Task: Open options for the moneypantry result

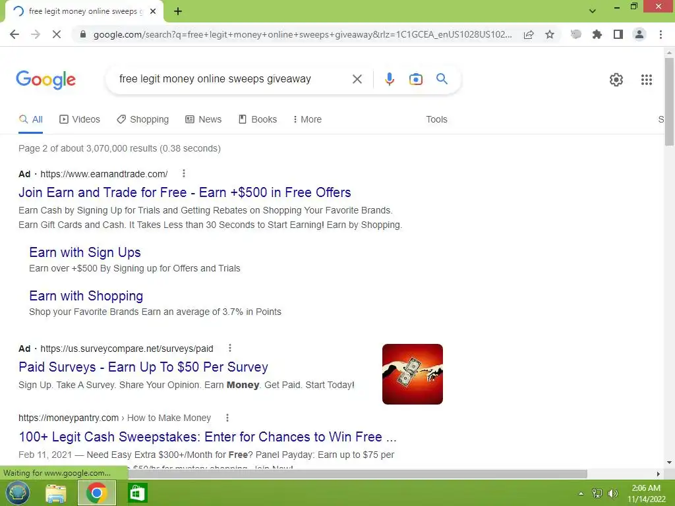Action: click(227, 417)
